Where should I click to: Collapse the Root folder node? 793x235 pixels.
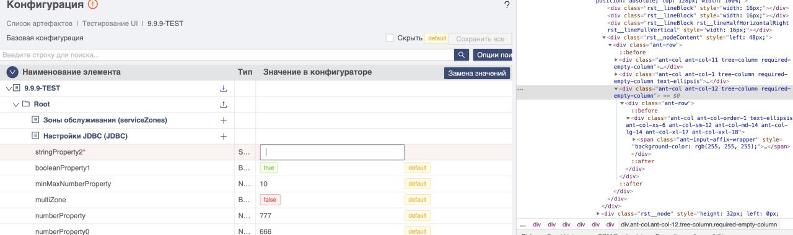tap(15, 105)
